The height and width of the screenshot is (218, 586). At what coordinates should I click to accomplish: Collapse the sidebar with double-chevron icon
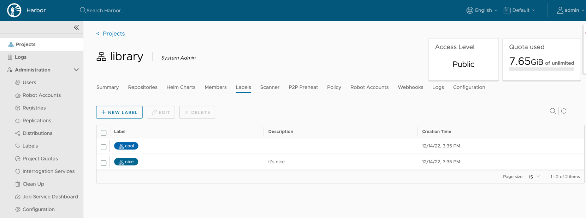(x=76, y=27)
